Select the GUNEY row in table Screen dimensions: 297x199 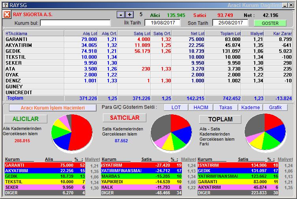[x=148, y=86]
